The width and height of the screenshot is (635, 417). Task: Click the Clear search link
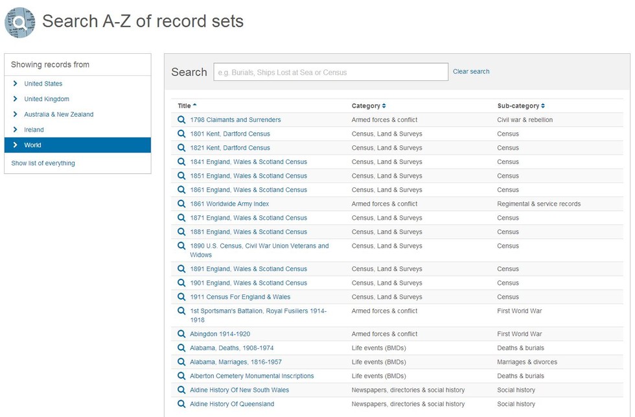click(471, 71)
